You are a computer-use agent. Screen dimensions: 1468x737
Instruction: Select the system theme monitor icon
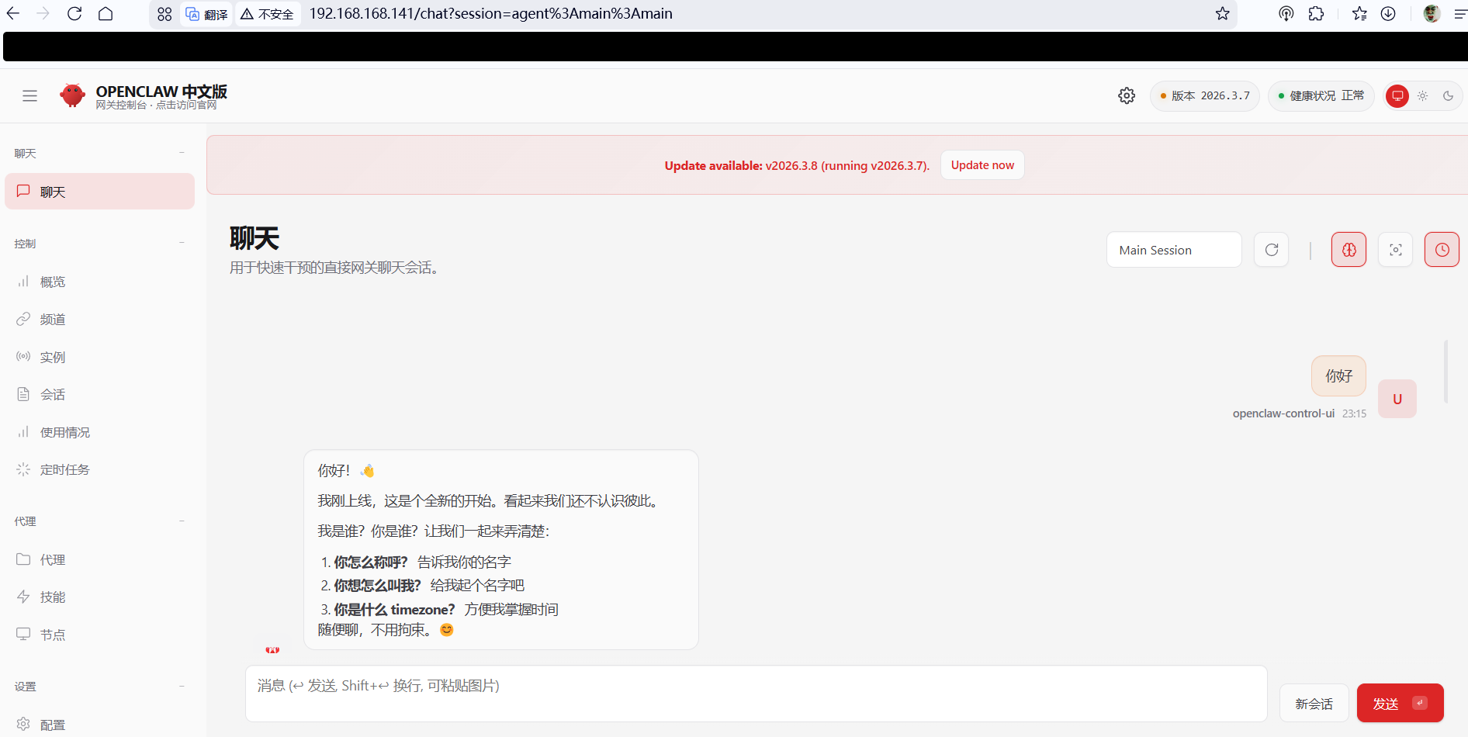point(1397,96)
